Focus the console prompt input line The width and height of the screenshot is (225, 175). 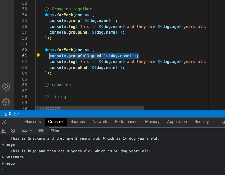click(x=98, y=169)
